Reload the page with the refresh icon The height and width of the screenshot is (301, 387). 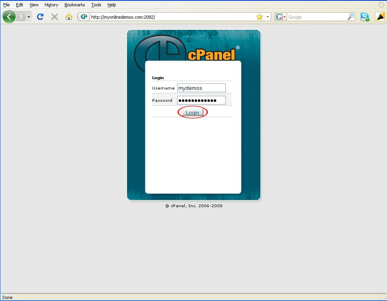(40, 17)
